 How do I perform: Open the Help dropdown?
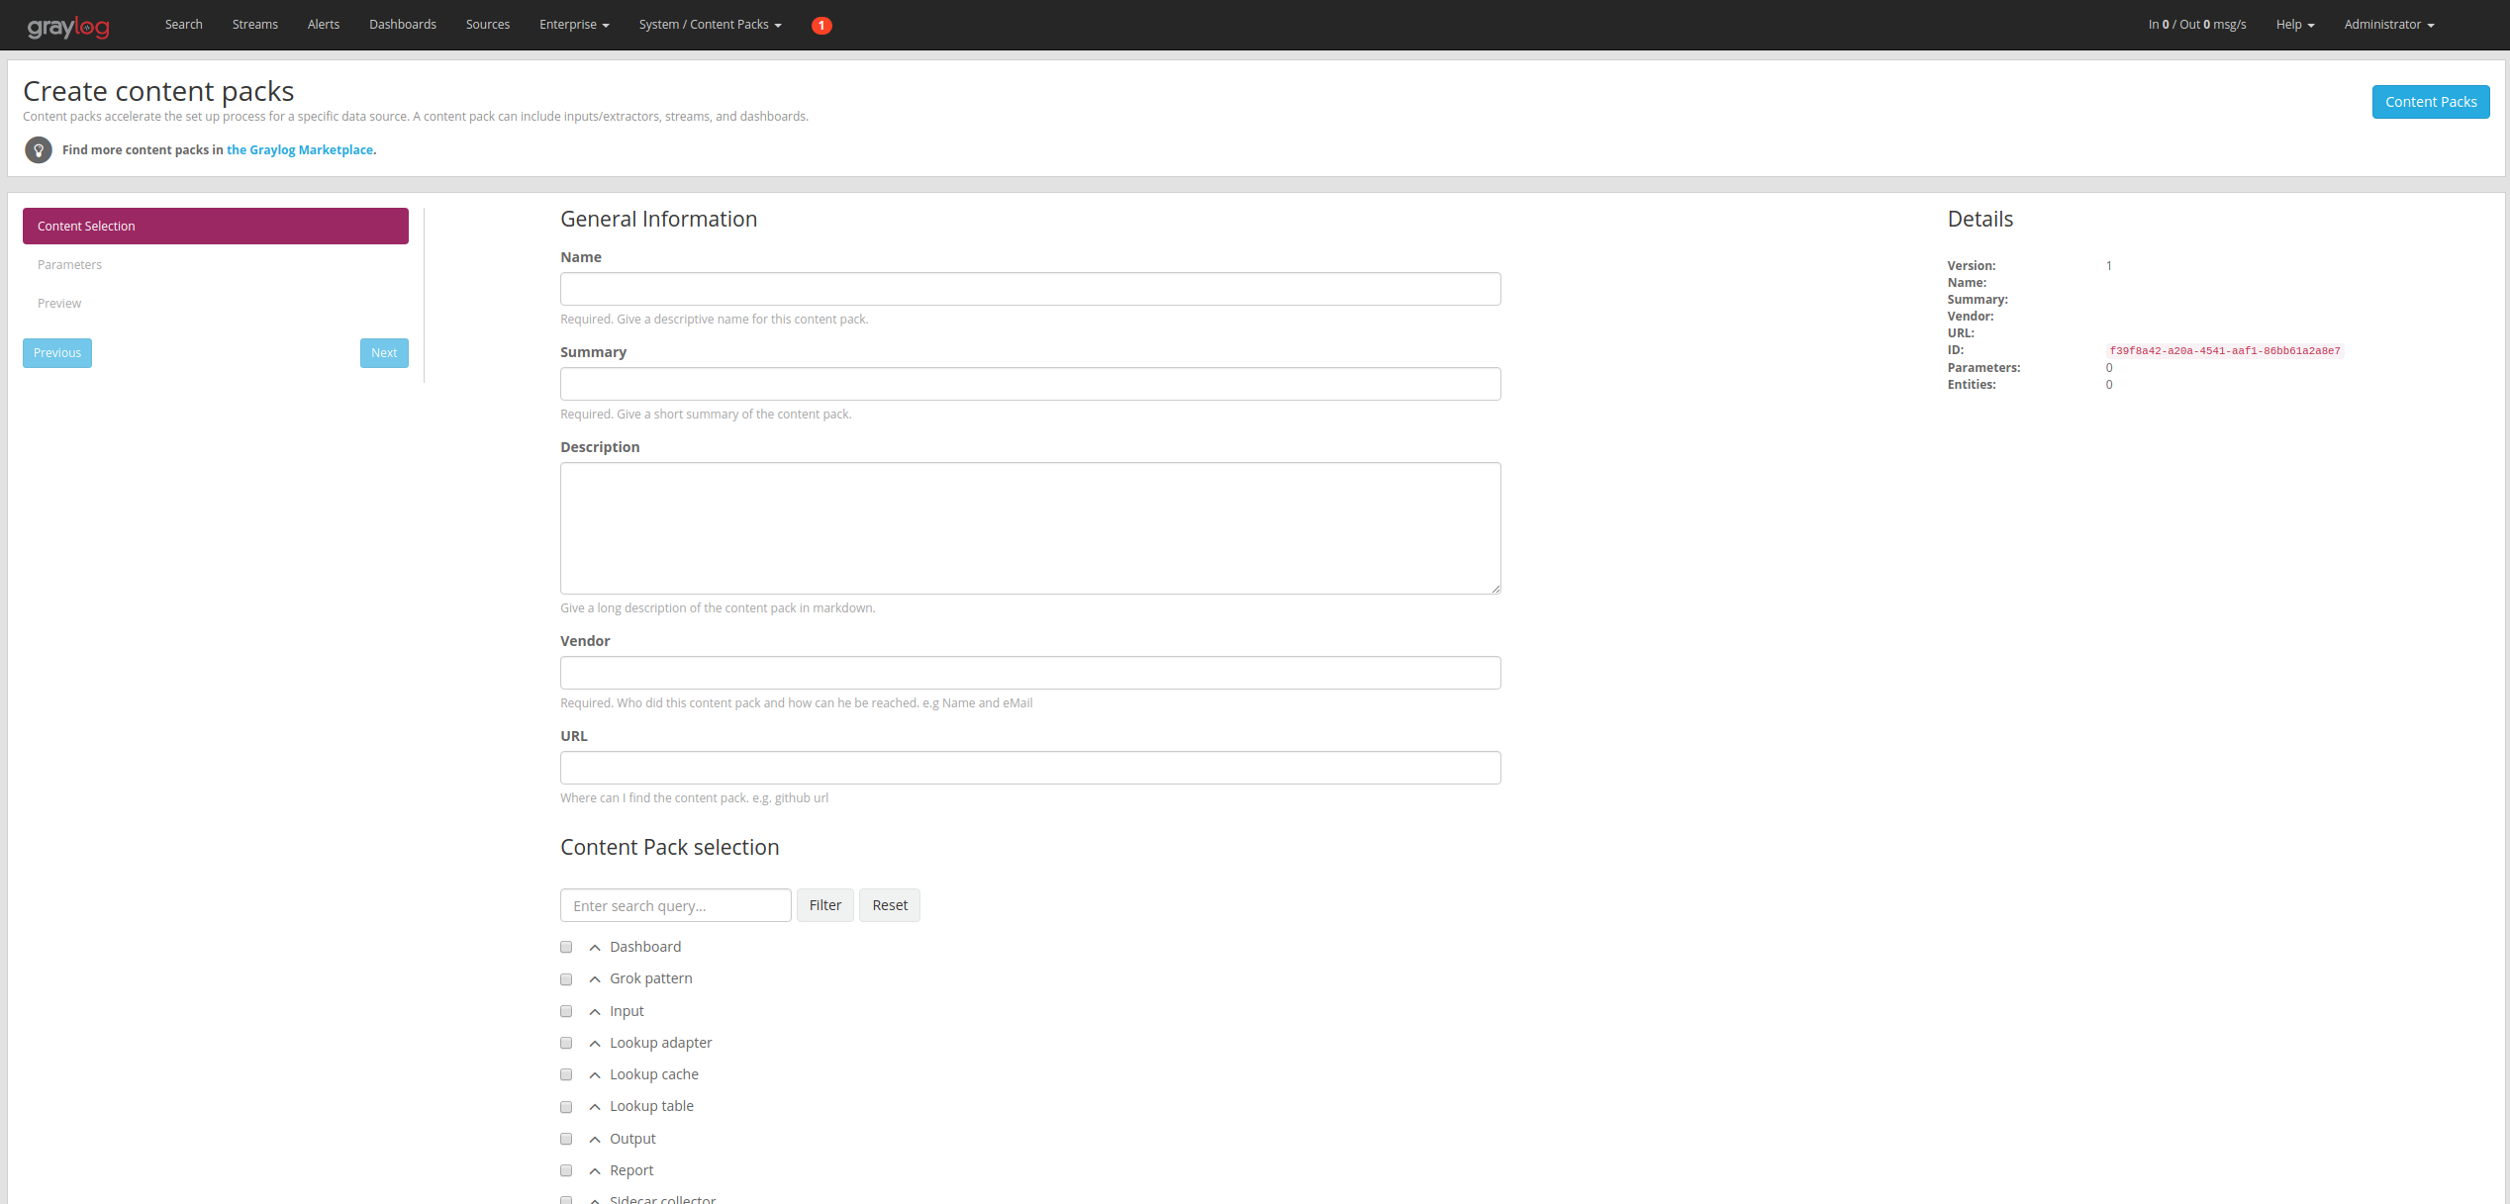[x=2295, y=25]
